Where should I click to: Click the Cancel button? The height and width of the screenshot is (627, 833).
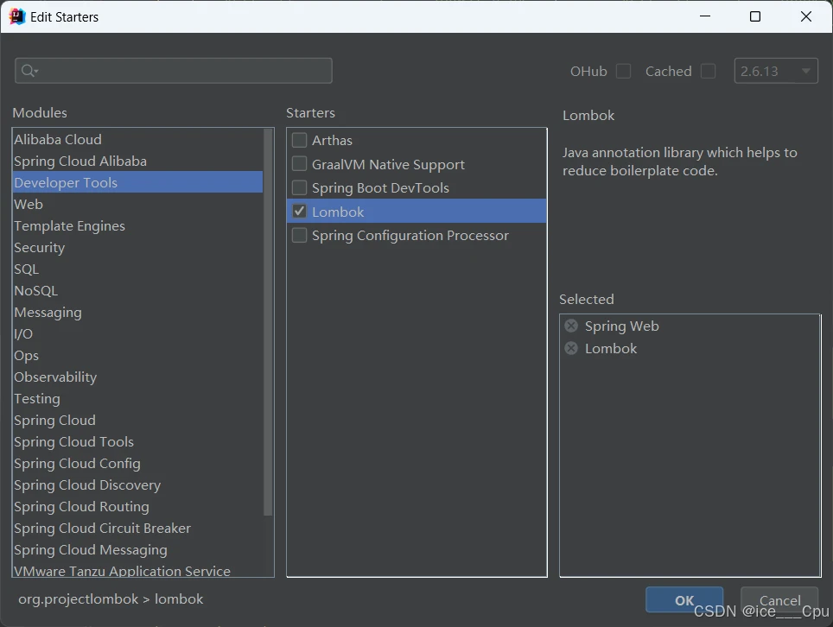pos(779,601)
